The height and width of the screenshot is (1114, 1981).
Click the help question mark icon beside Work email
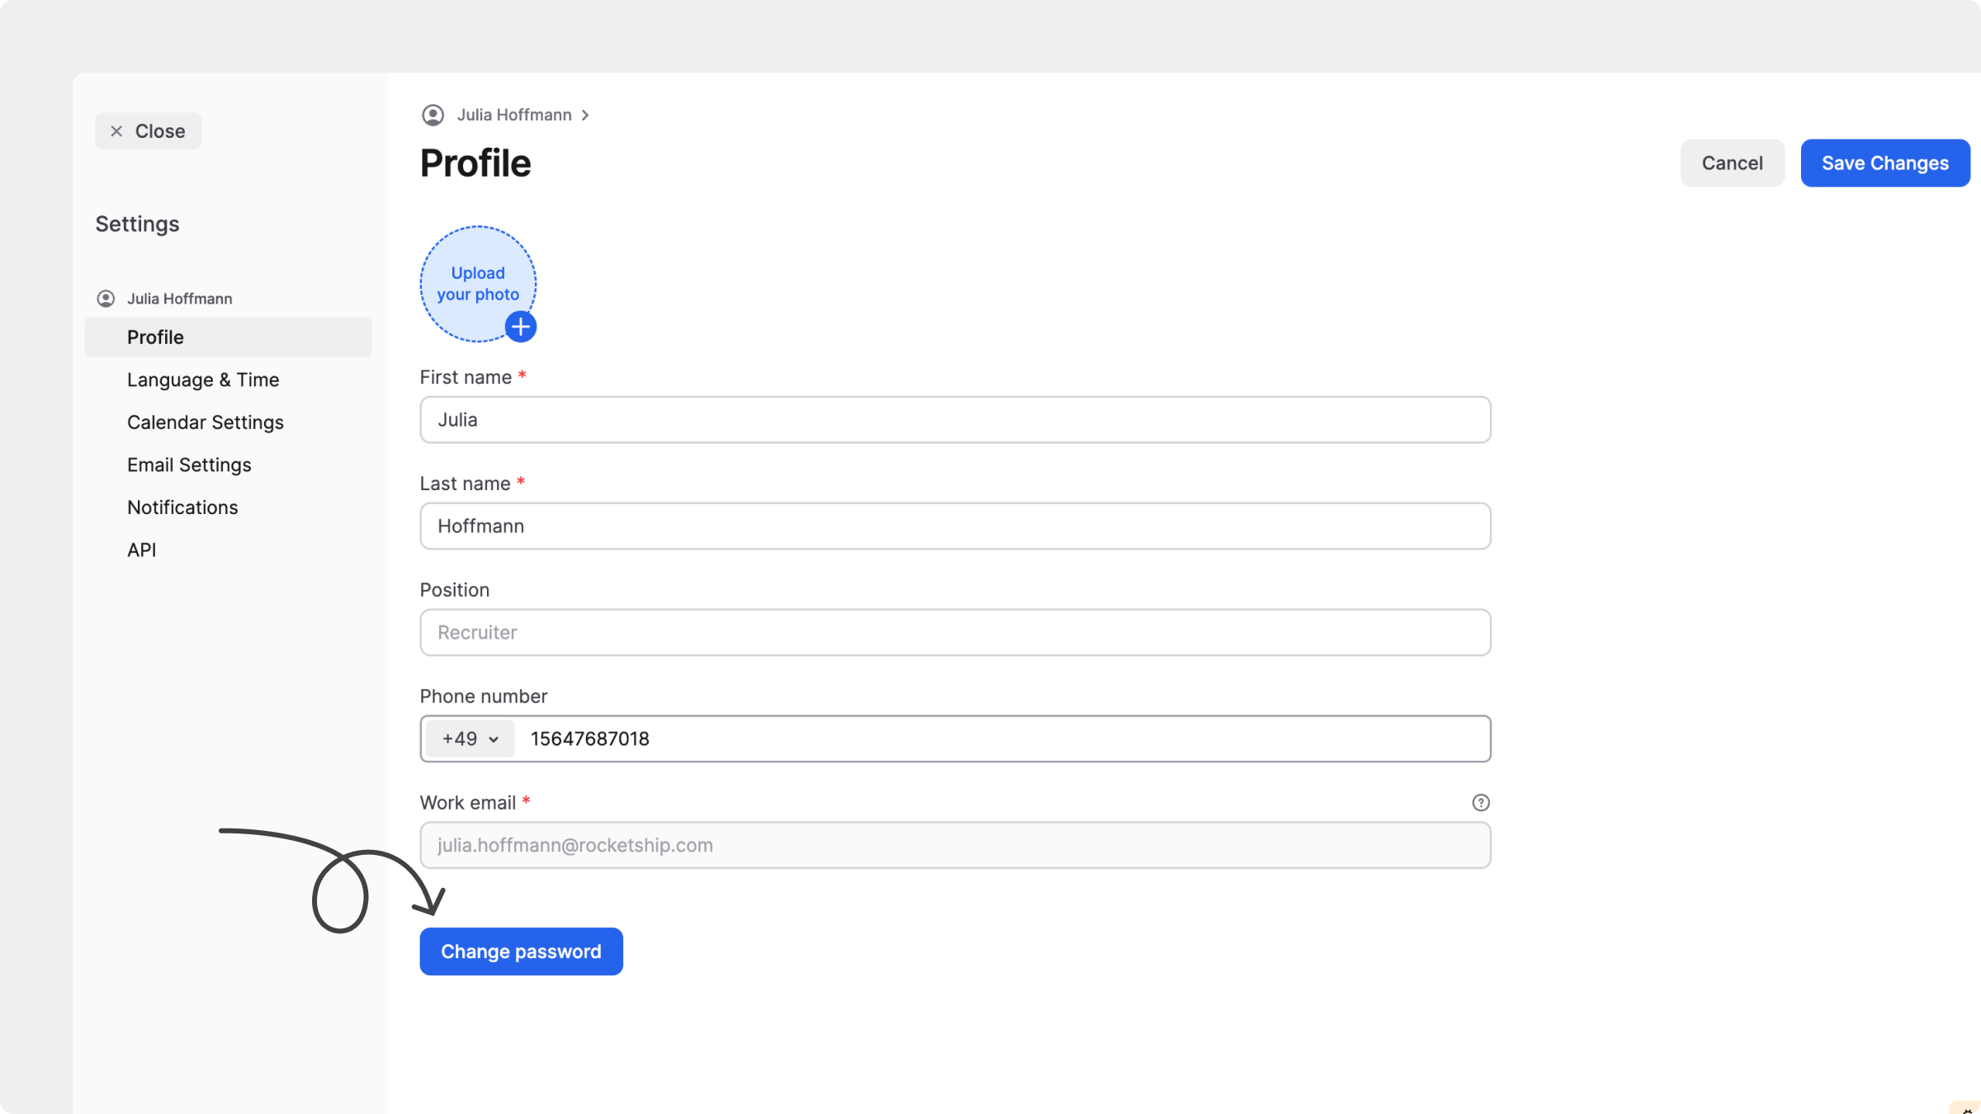pos(1481,802)
